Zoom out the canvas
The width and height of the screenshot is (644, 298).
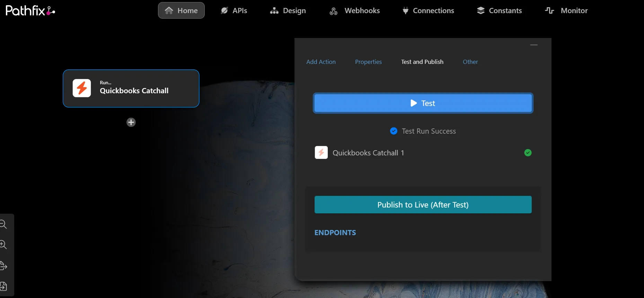[3, 224]
